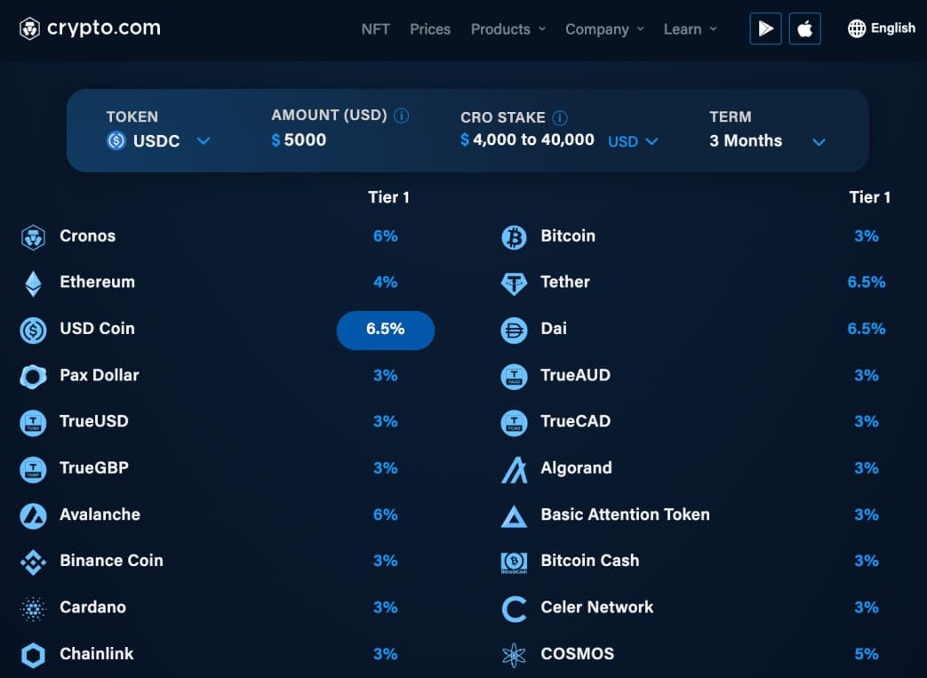927x678 pixels.
Task: Click the info icon beside Amount (USD)
Action: [x=401, y=116]
